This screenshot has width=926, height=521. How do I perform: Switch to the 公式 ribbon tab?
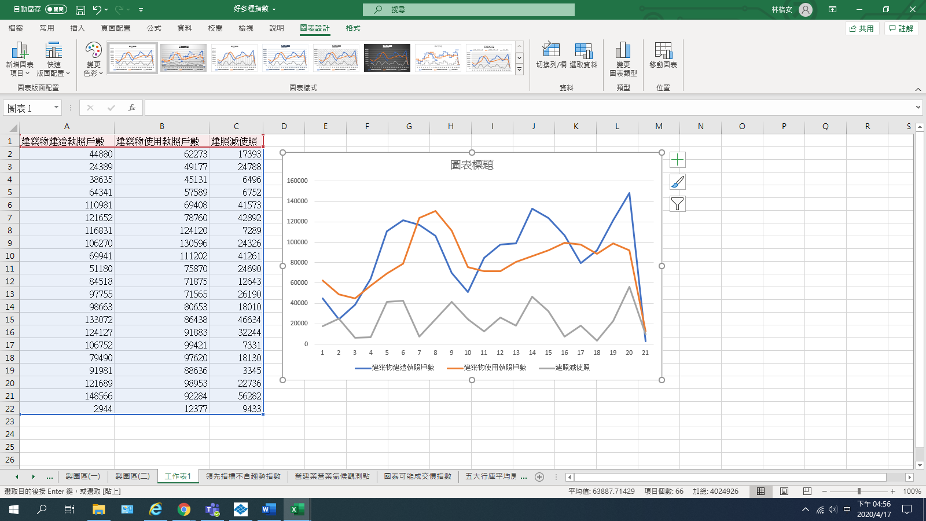tap(154, 28)
